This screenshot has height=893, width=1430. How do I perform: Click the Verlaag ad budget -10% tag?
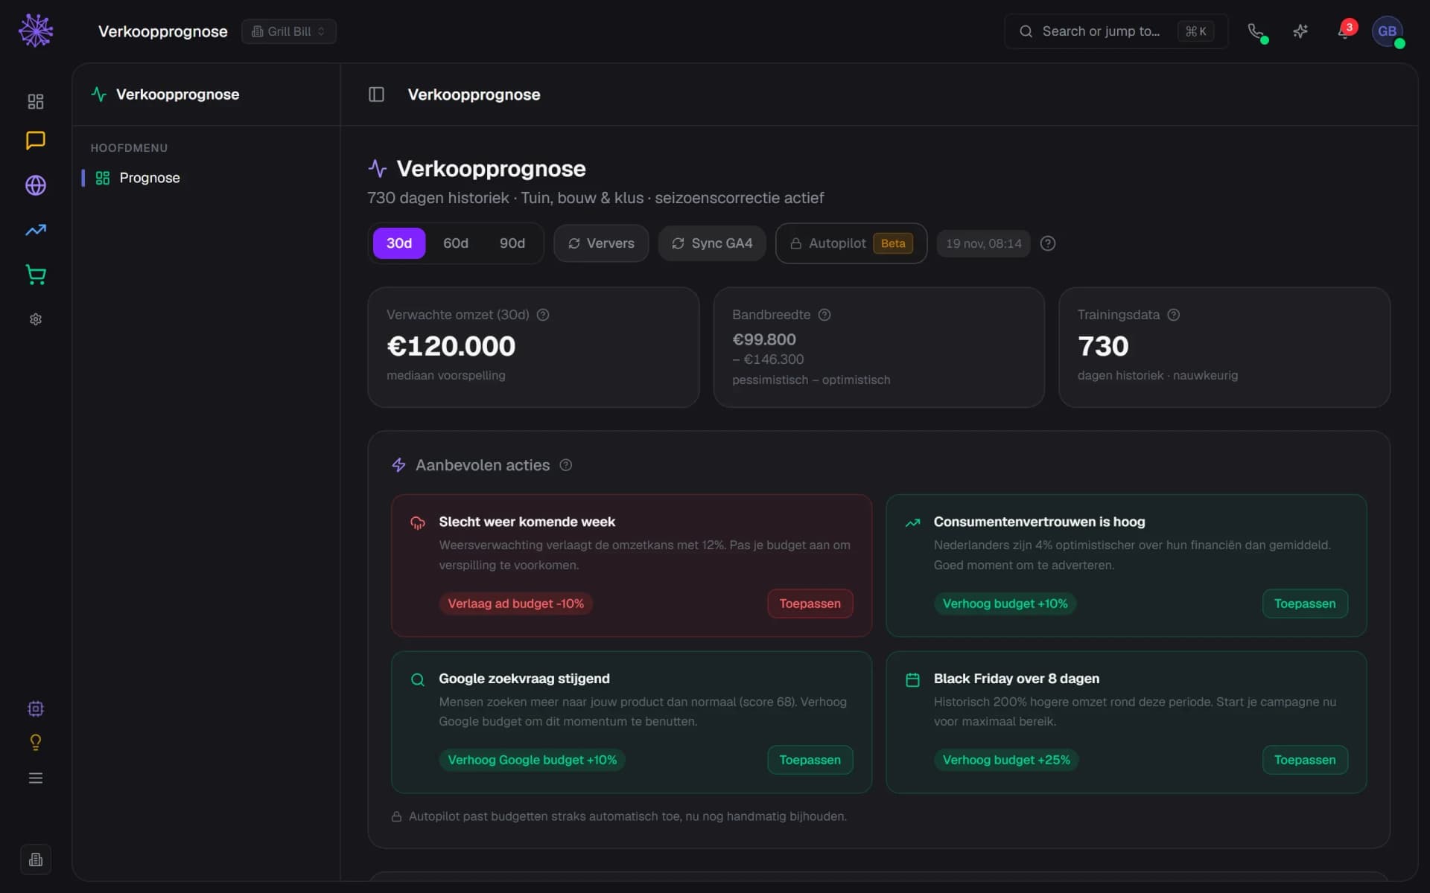tap(516, 604)
